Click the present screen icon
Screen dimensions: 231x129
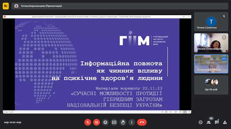click(114, 122)
